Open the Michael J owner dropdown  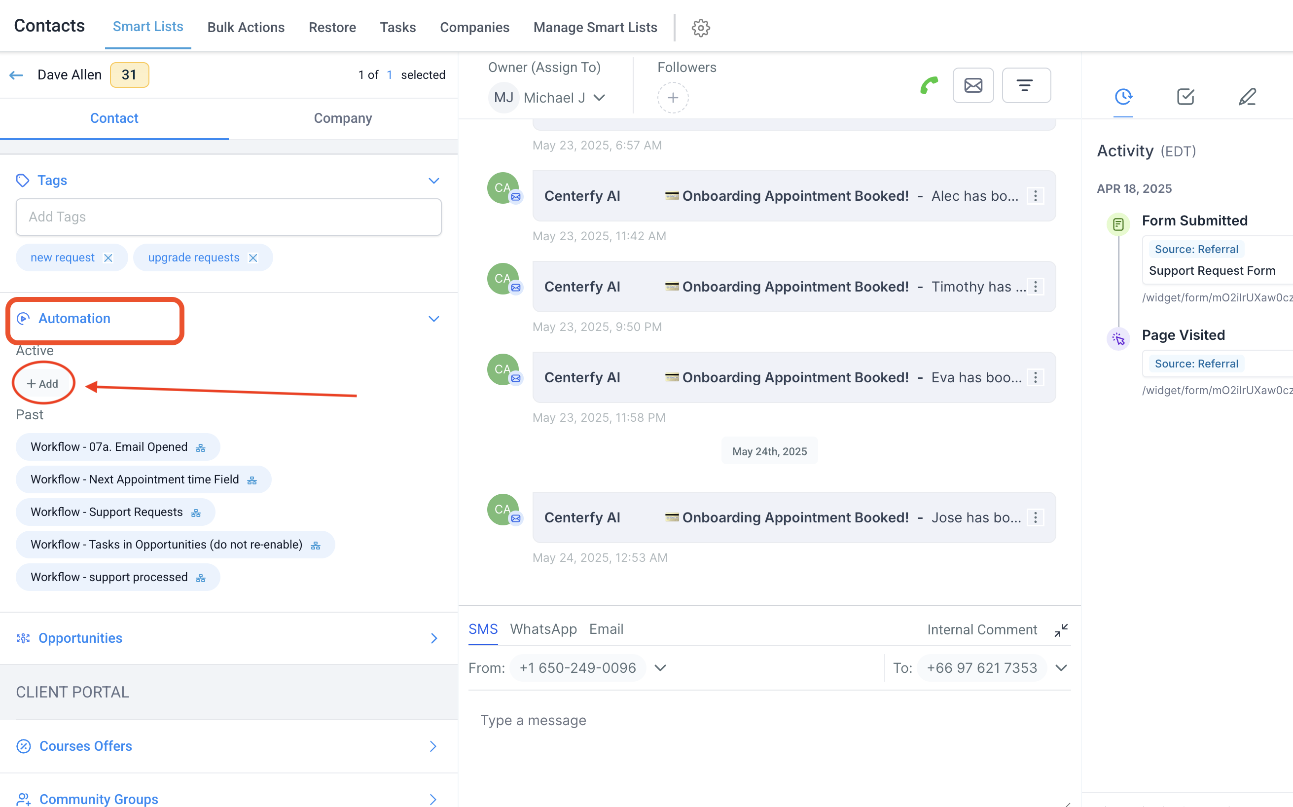pyautogui.click(x=599, y=98)
